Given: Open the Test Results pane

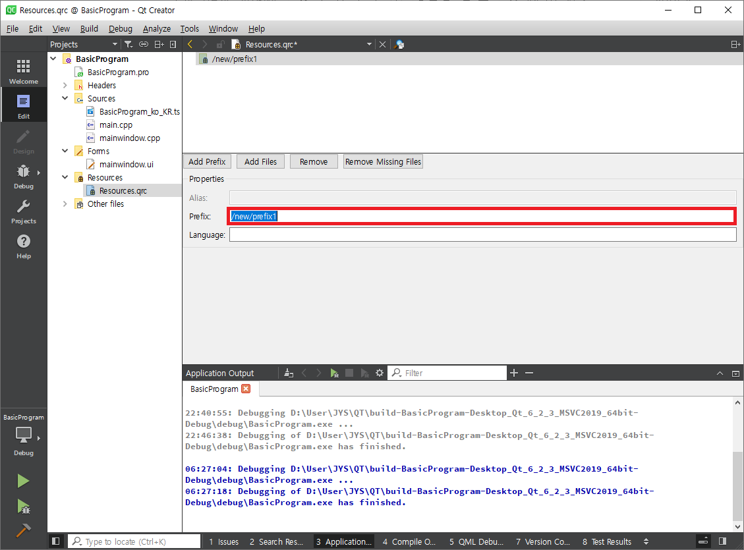Looking at the screenshot, I should click(607, 541).
